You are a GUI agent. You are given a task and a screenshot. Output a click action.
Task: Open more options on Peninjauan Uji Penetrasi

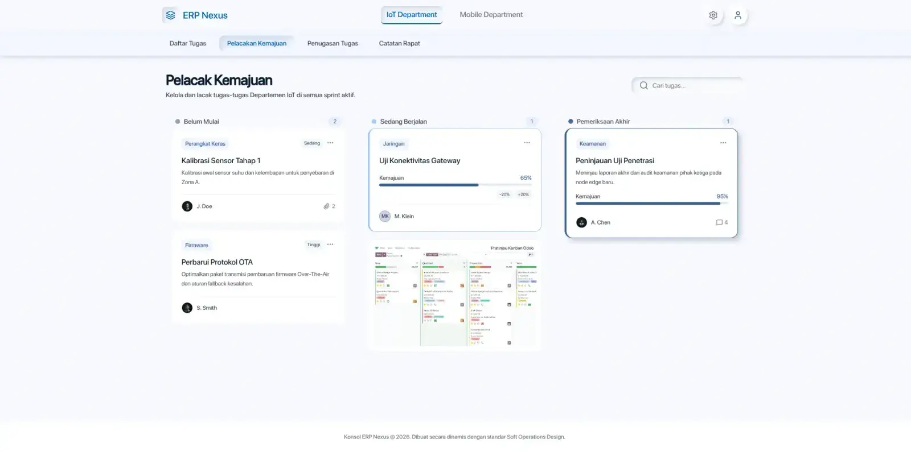(x=723, y=143)
